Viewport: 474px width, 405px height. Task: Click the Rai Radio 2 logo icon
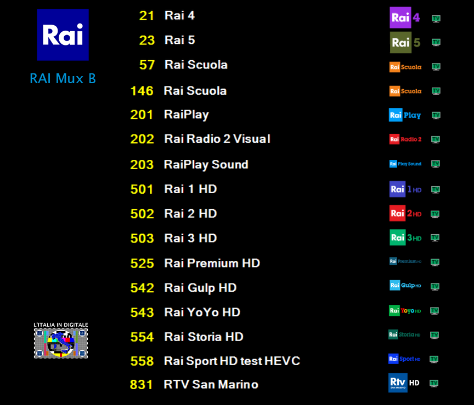(405, 139)
